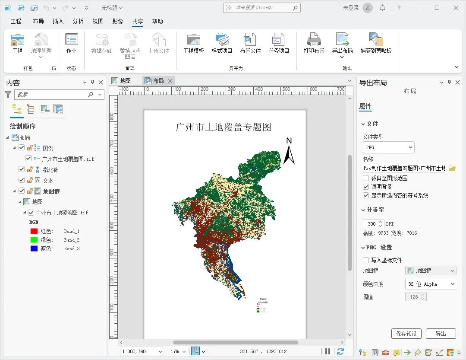Click new project icon in quick access toolbar
Image resolution: width=466 pixels, height=360 pixels.
[8, 8]
